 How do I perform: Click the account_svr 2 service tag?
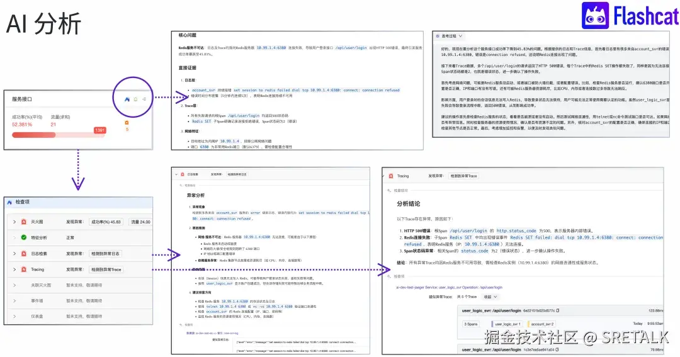click(x=542, y=324)
